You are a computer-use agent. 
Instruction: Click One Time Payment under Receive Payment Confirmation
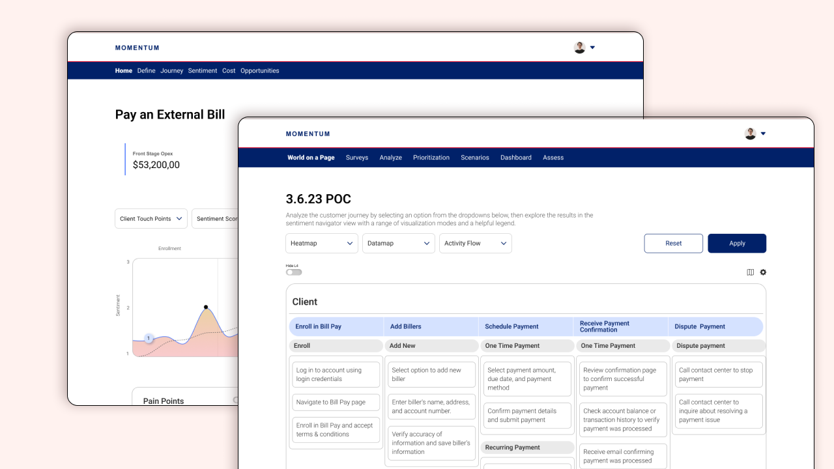[x=624, y=346]
